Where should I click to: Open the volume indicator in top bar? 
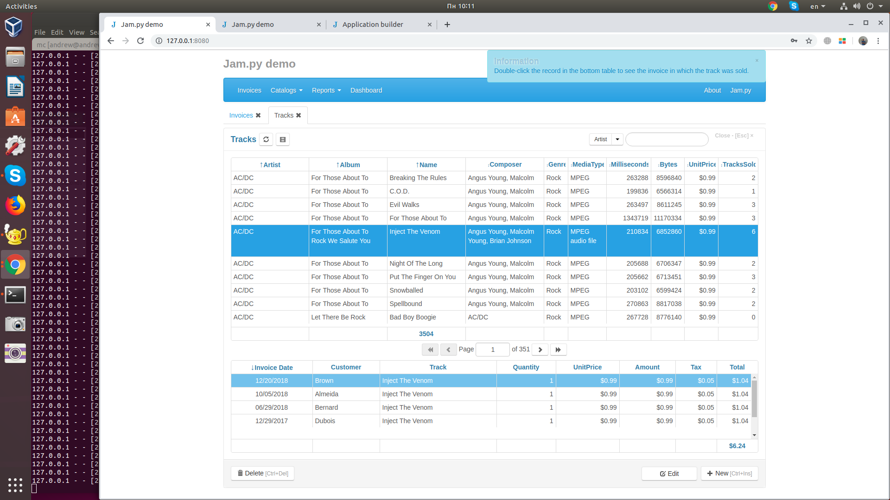pos(857,6)
